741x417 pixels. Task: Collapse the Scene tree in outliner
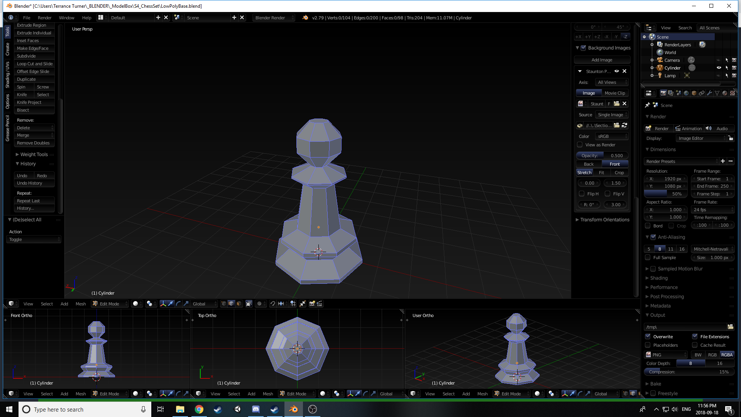(644, 37)
